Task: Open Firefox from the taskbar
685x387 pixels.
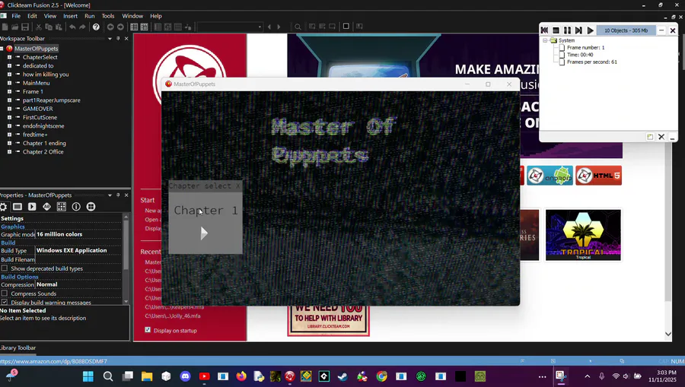Action: 241,376
